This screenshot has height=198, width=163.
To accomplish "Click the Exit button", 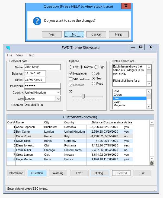I will [x=142, y=173].
